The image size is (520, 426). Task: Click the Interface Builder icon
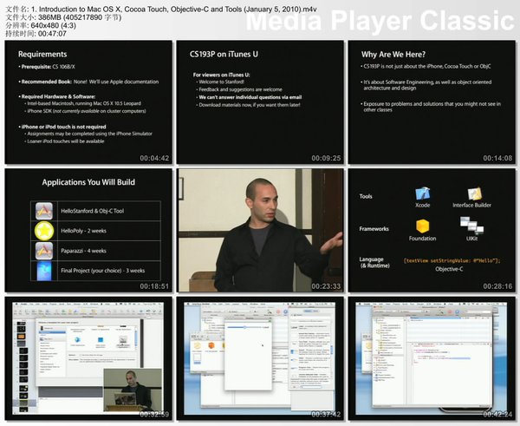475,193
